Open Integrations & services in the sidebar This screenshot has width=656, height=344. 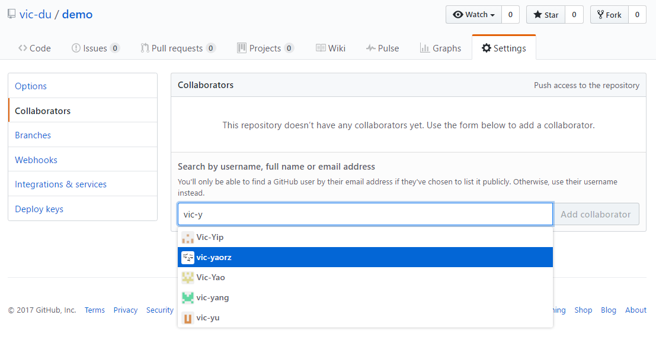point(83,184)
